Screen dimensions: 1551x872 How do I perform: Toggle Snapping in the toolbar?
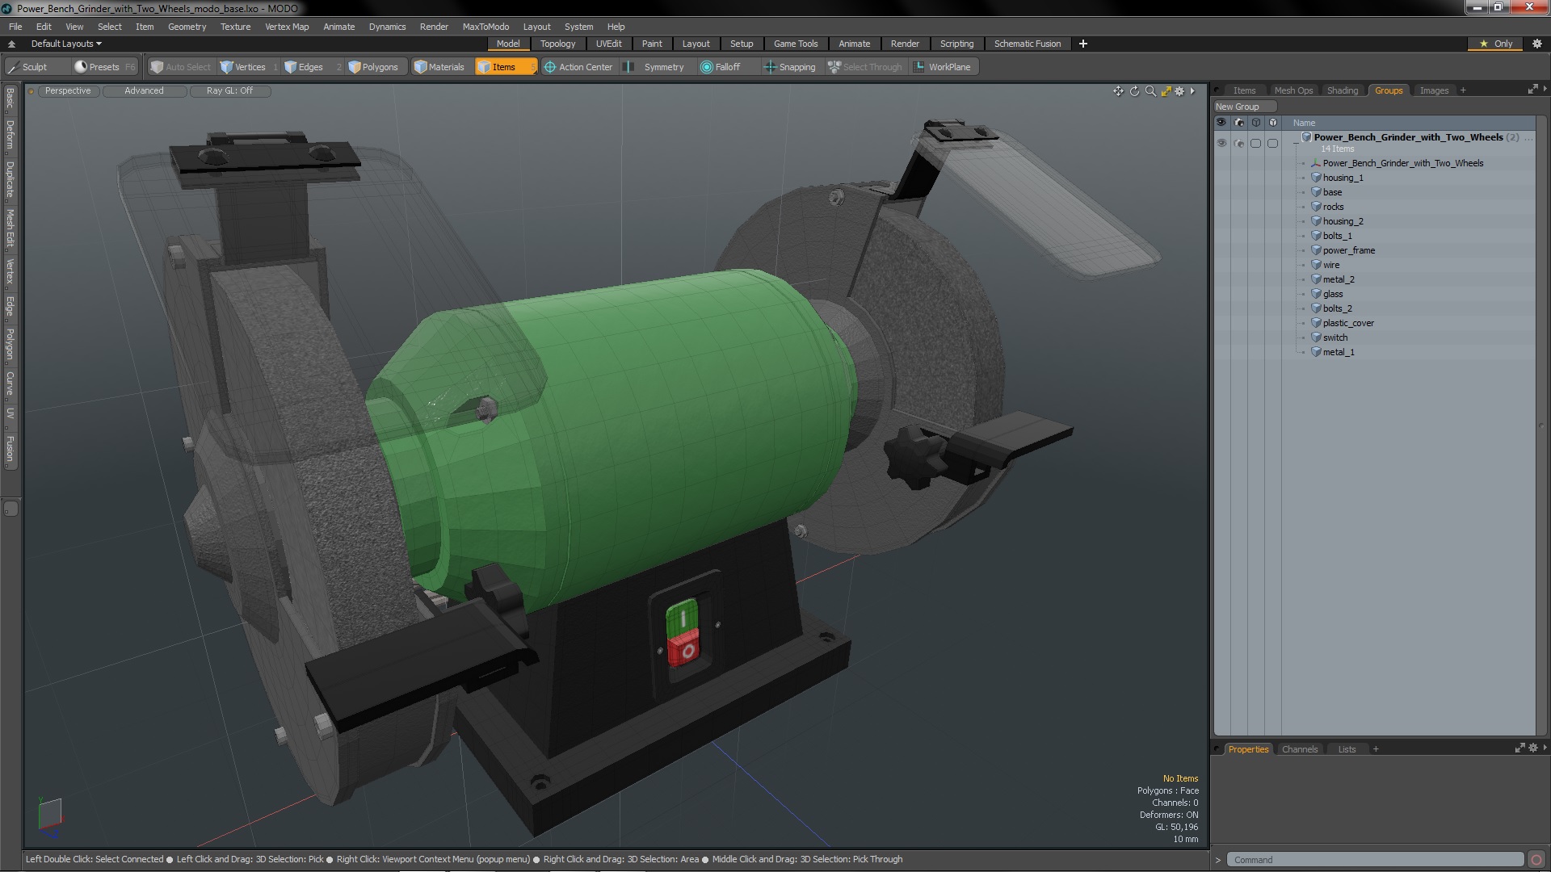[x=789, y=67]
